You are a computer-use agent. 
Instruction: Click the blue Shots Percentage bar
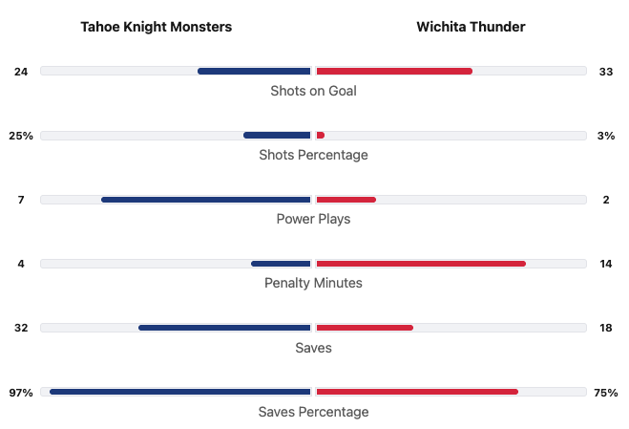pos(277,135)
